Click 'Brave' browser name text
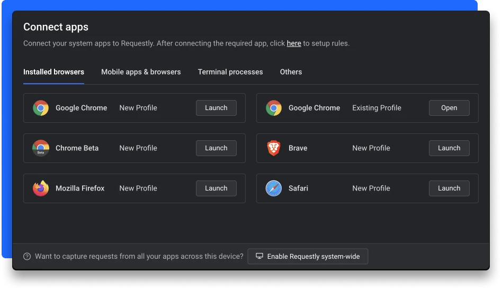502x290 pixels. pos(298,148)
